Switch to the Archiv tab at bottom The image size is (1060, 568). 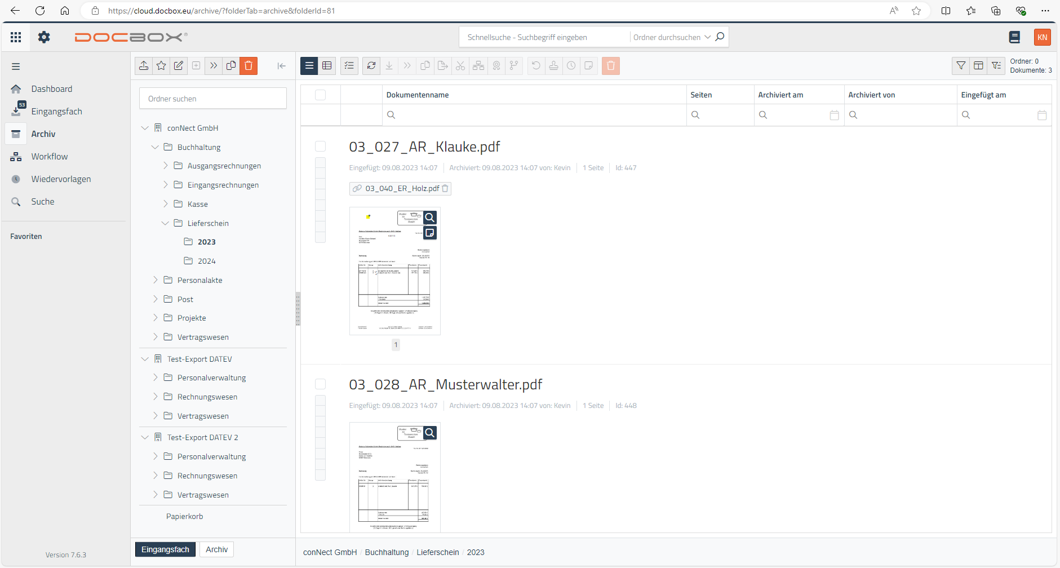click(216, 549)
